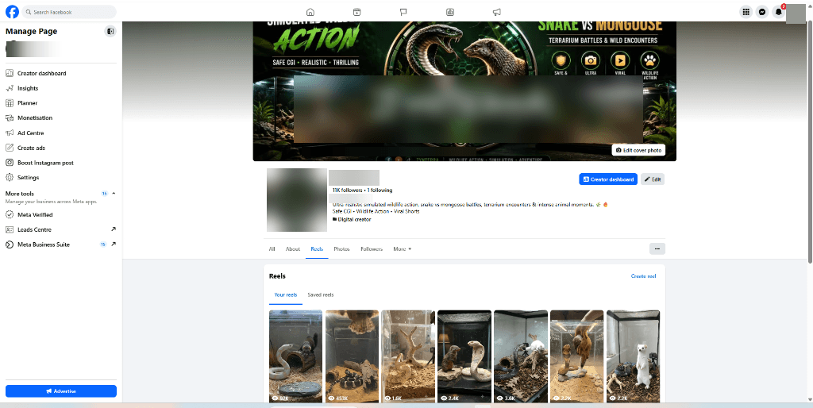Open the Followers tab
Screen dimensions: 813x408
pyautogui.click(x=372, y=248)
